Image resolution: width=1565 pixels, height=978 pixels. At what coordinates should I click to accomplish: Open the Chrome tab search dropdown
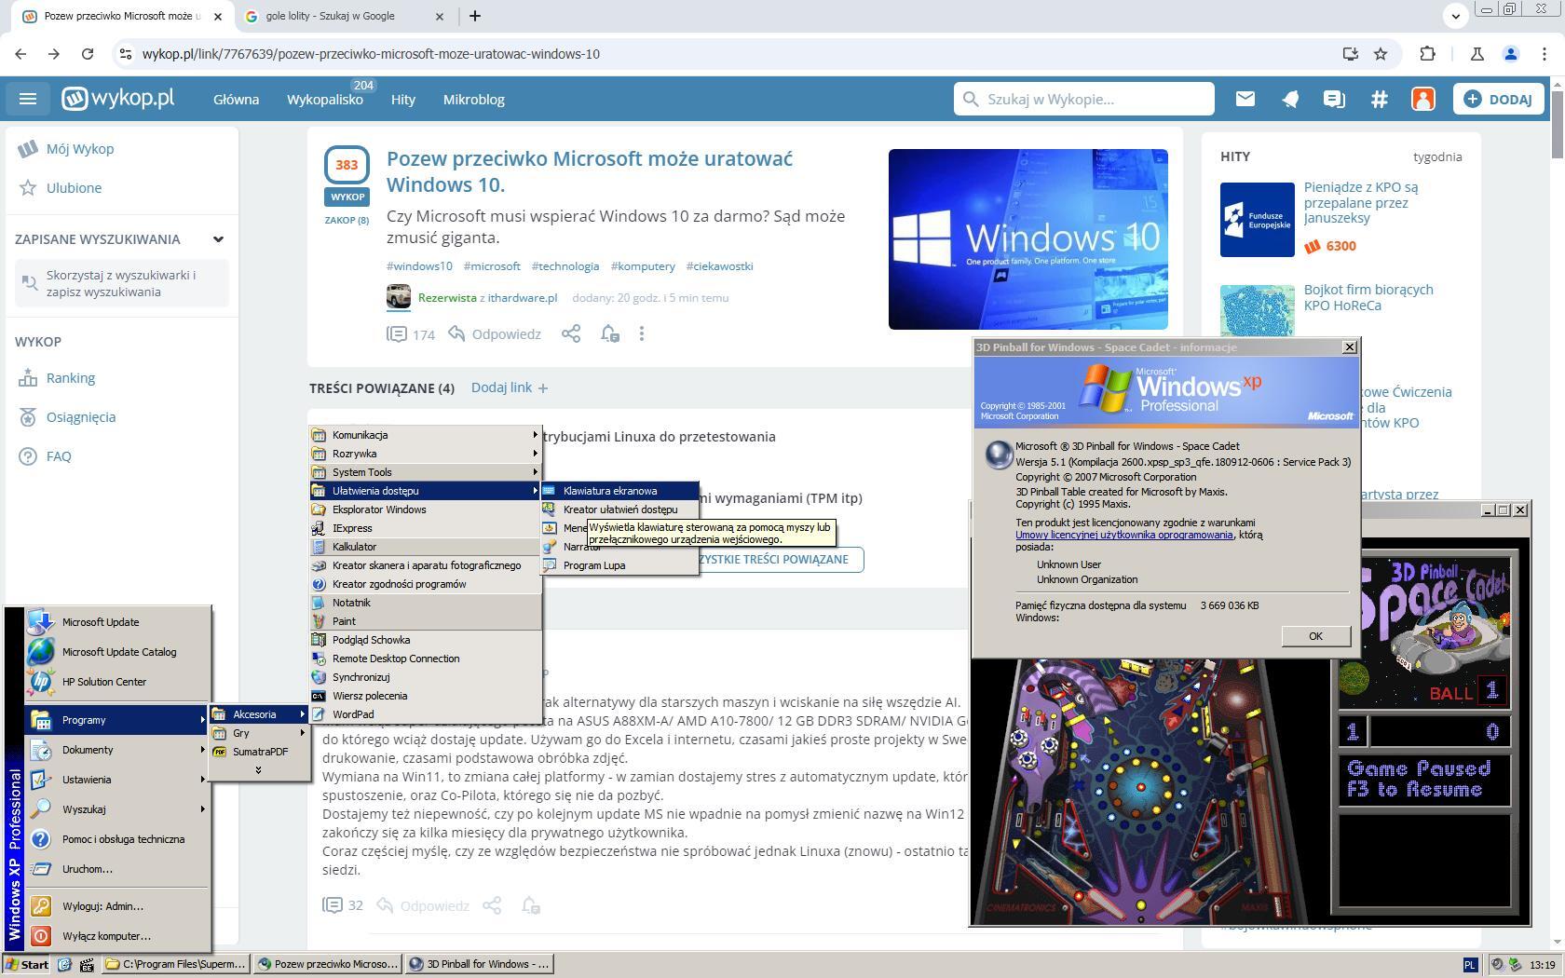1455,16
